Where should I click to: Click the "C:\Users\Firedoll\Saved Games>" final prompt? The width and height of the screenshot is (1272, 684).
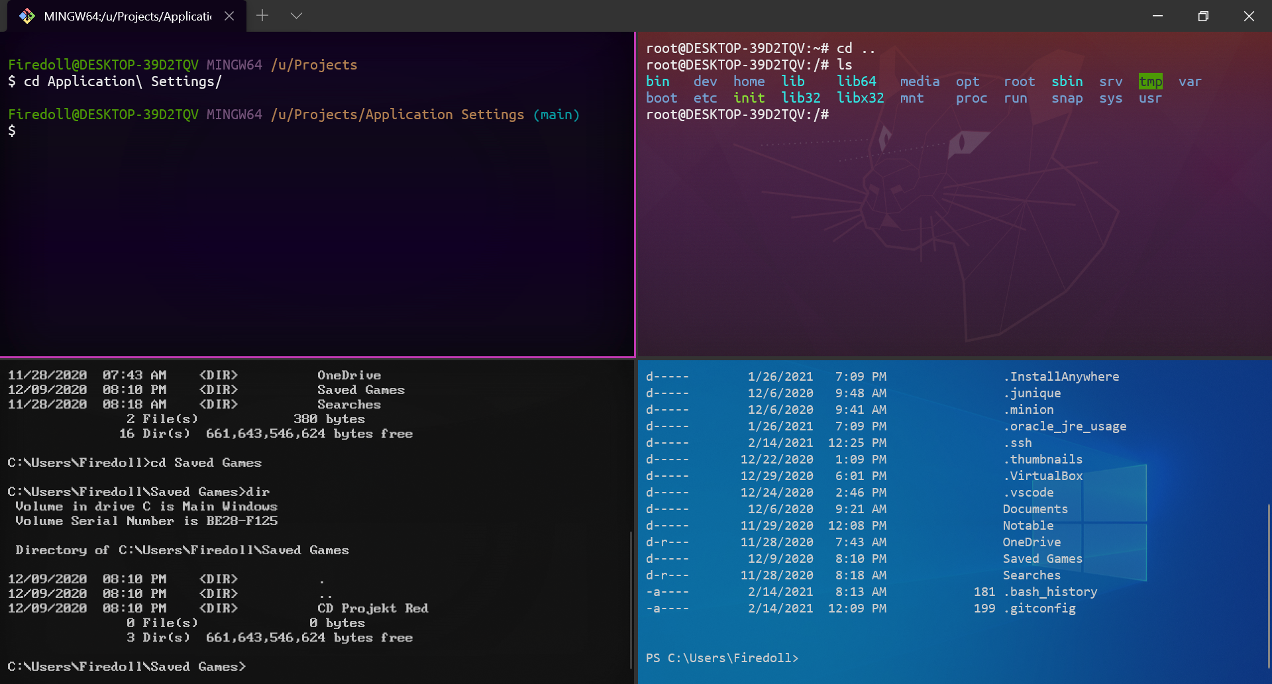[x=127, y=667]
